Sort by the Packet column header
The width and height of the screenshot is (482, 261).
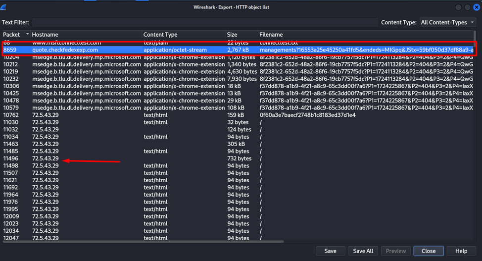point(16,35)
